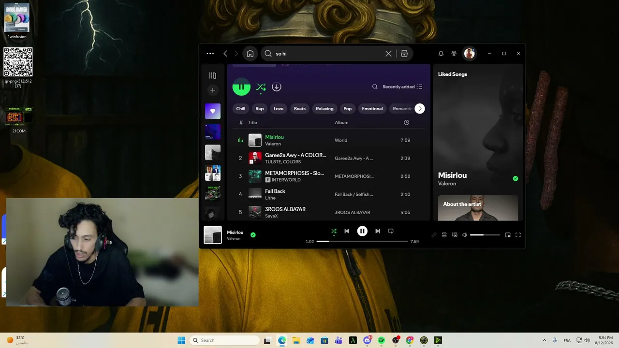Skip to the previous track
Viewport: 619px width, 348px height.
[347, 232]
